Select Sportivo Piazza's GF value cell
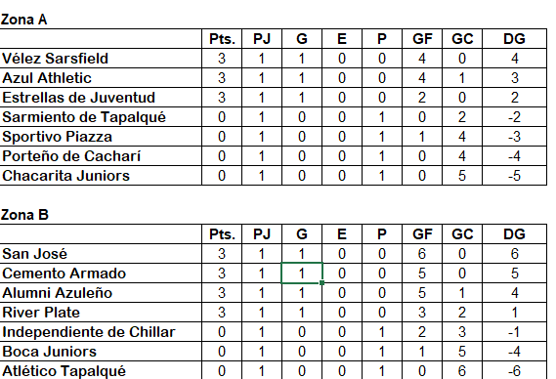 (422, 137)
